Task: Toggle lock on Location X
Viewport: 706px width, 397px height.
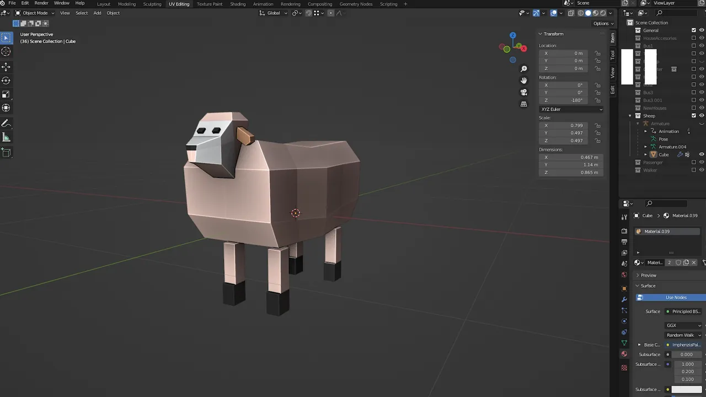Action: point(597,53)
